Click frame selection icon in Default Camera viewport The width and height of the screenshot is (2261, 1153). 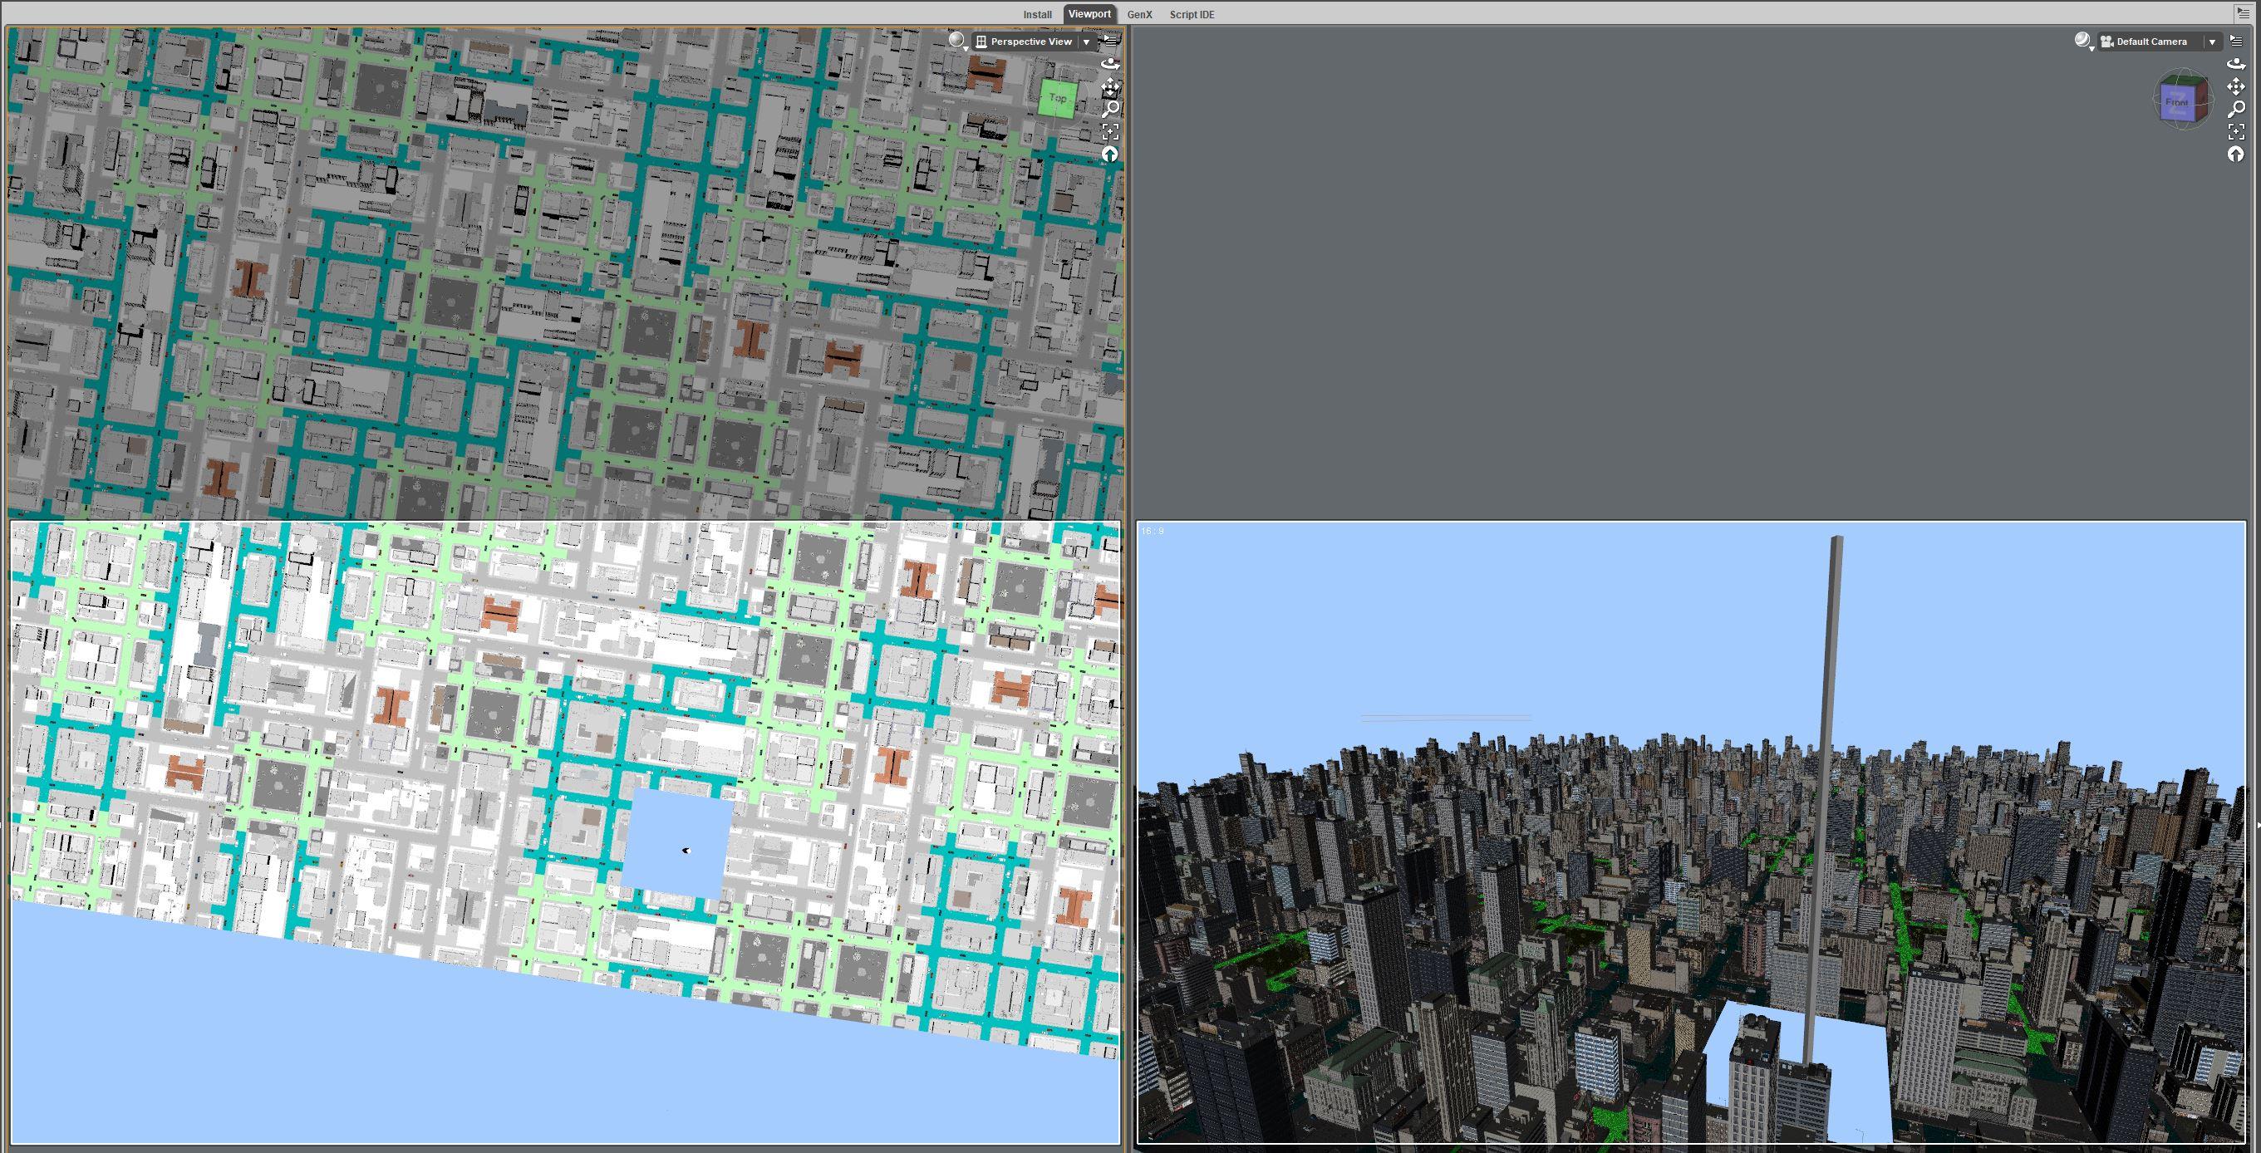click(2235, 131)
